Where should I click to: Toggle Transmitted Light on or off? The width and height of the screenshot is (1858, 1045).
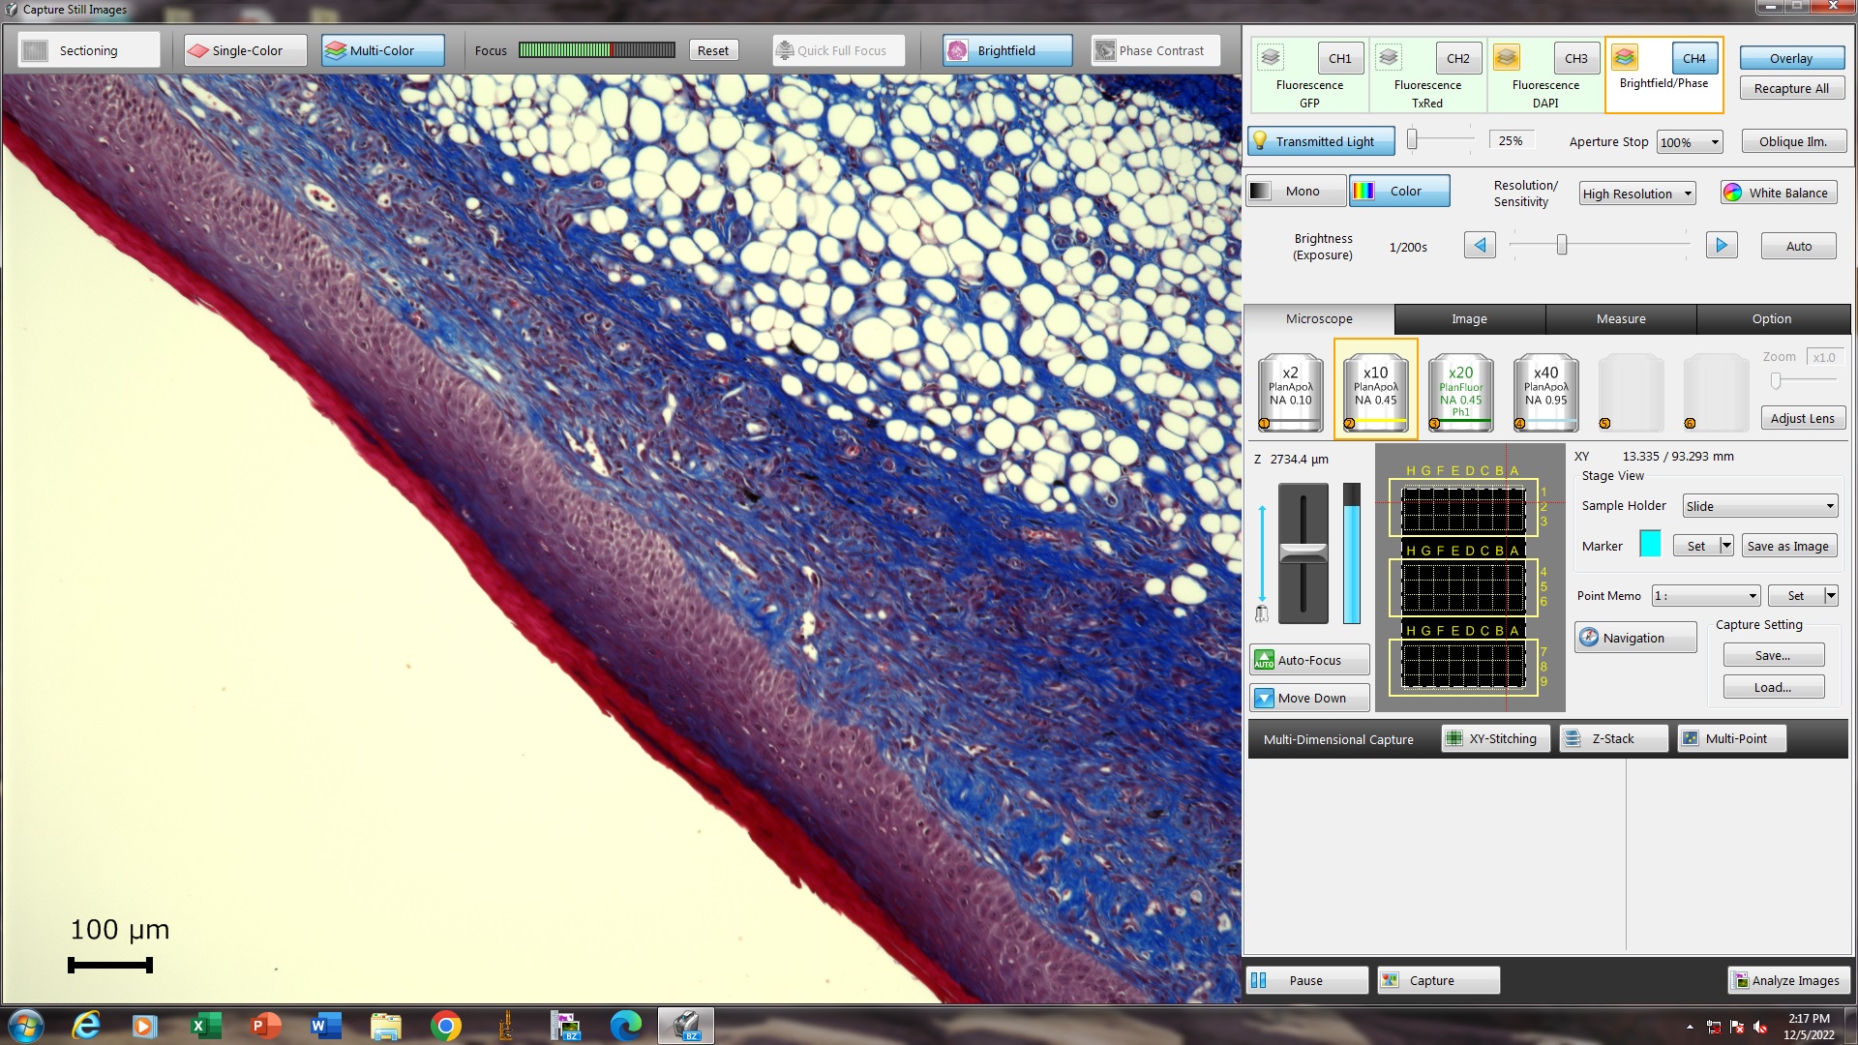coord(1321,141)
